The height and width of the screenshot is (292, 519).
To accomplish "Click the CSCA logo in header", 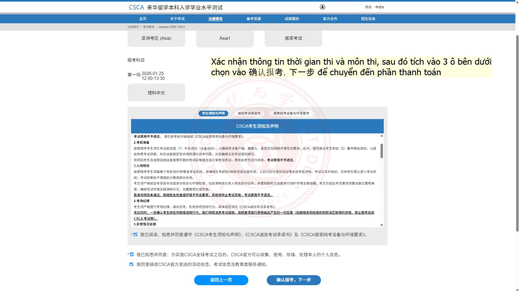I will coord(136,7).
